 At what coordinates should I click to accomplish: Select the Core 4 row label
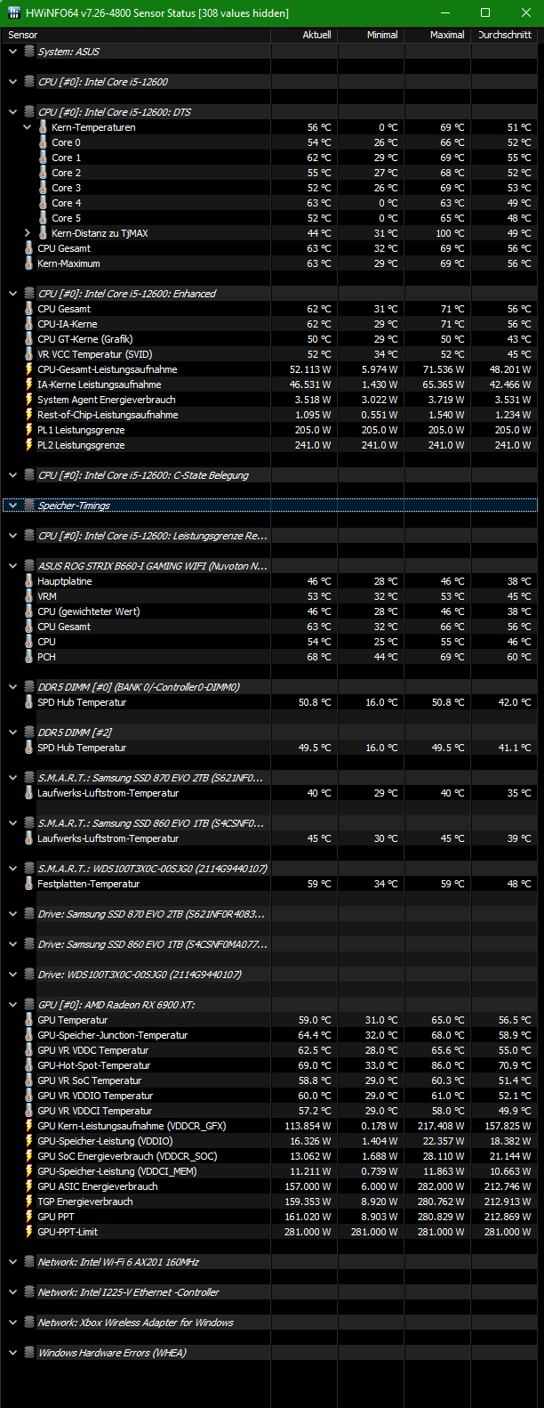tap(66, 203)
